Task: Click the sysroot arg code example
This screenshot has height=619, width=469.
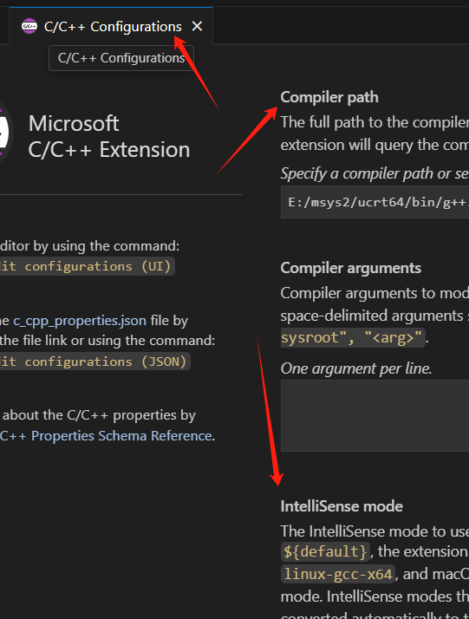Action: (353, 337)
